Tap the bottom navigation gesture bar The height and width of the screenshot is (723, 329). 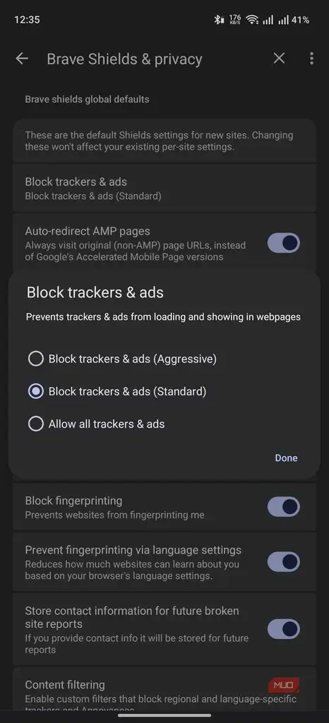click(164, 715)
